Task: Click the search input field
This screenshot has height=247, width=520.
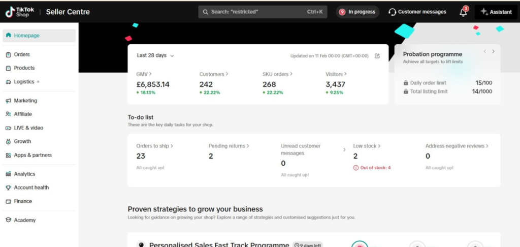Action: pyautogui.click(x=263, y=12)
